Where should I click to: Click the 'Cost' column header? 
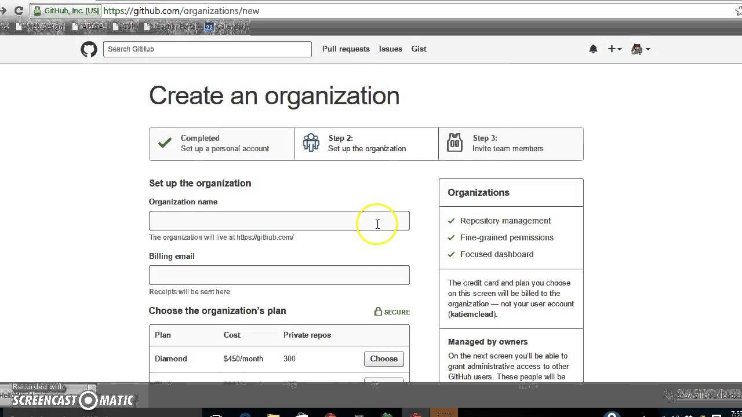coord(232,335)
